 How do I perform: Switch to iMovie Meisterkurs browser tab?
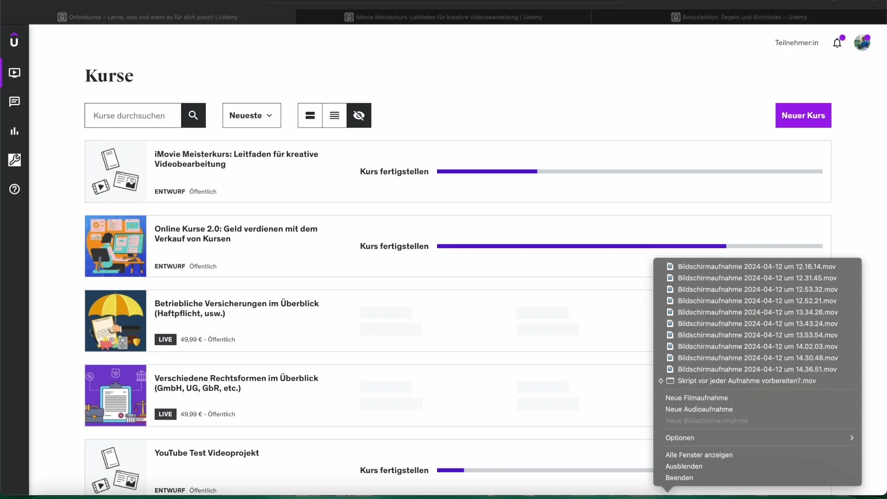pyautogui.click(x=443, y=17)
